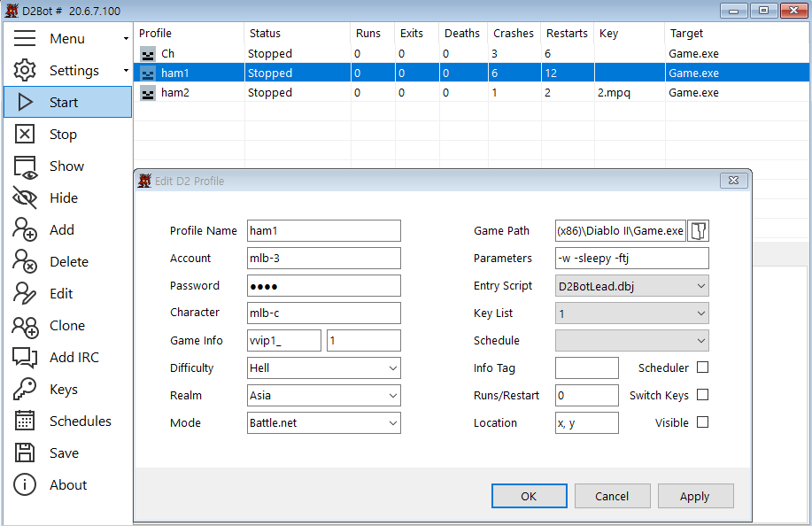This screenshot has height=526, width=812.
Task: Click the Hide eye icon
Action: (25, 197)
